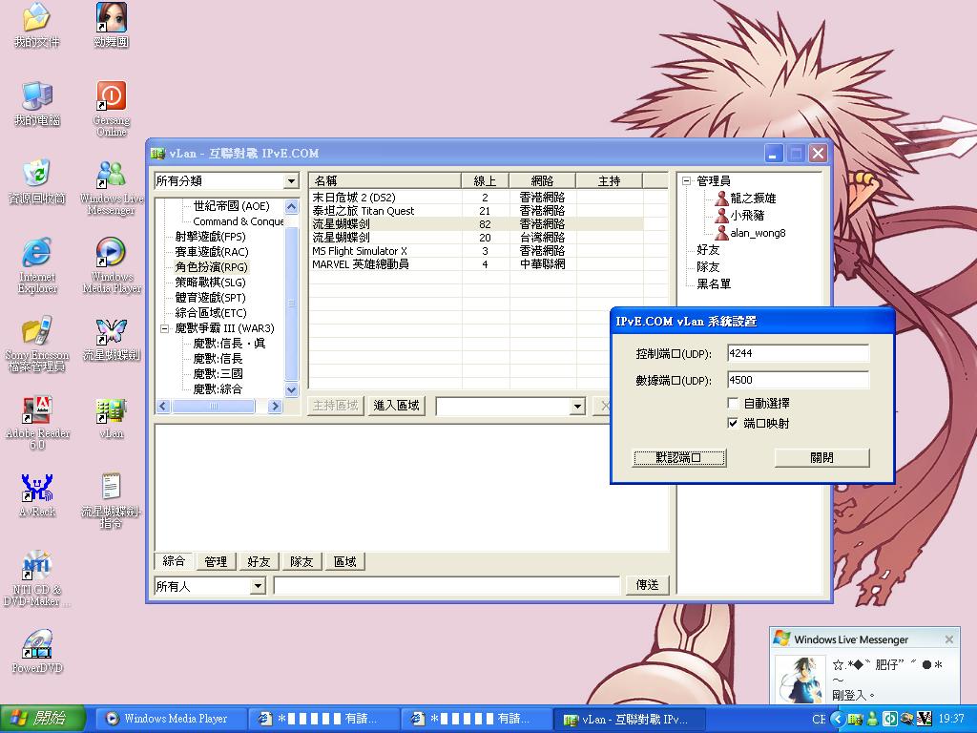The height and width of the screenshot is (733, 977).
Task: Open Internet Explorer desktop icon
Action: point(37,265)
